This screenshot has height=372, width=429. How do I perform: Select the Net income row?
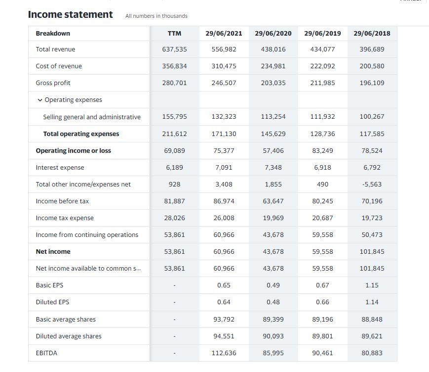coord(52,251)
